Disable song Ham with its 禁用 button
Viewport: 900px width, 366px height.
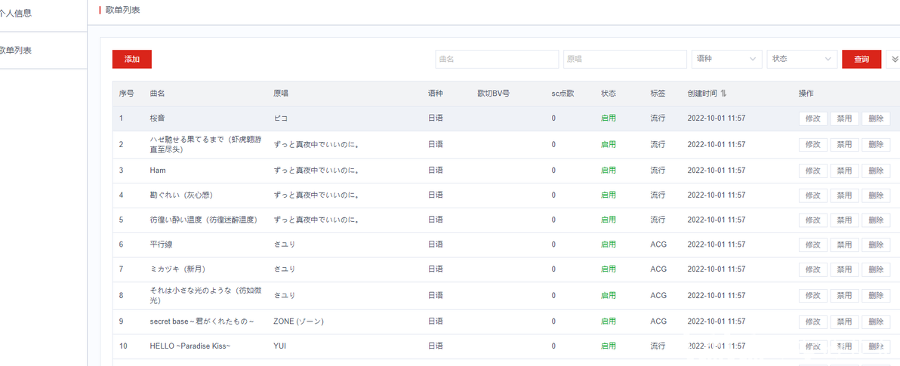(844, 171)
